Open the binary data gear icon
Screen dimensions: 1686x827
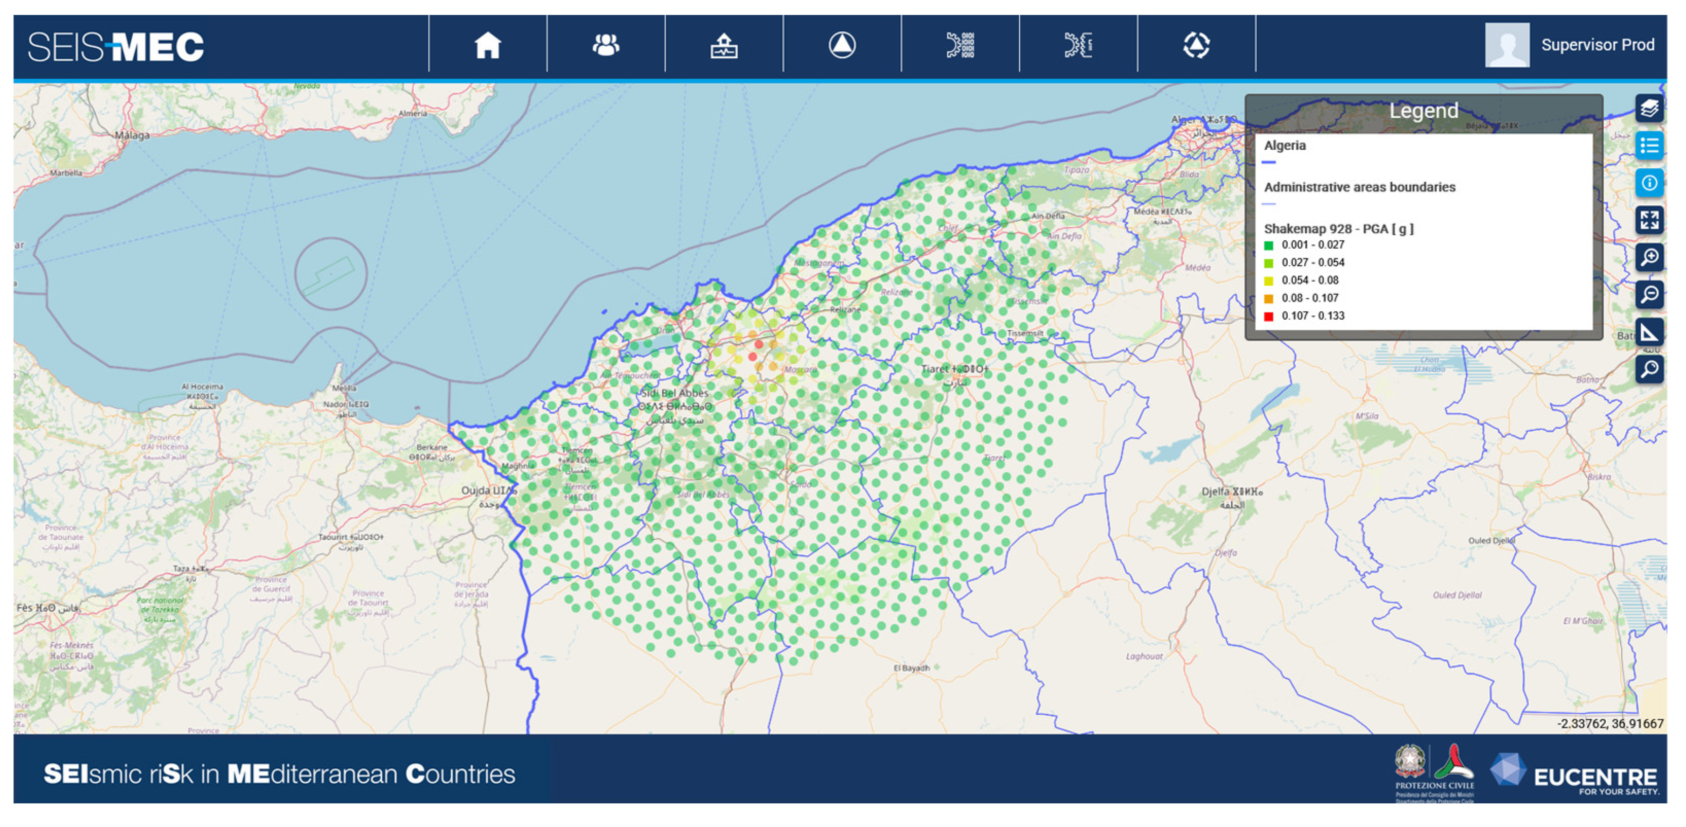point(960,45)
